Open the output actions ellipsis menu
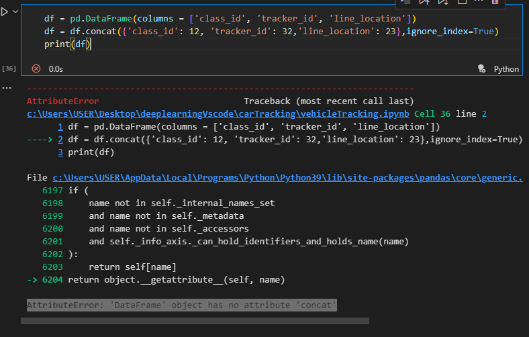 [x=7, y=88]
